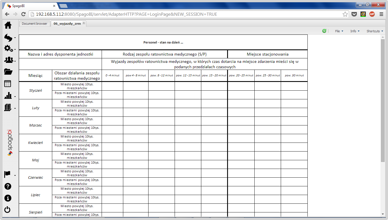The height and width of the screenshot is (220, 388).
Task: Click browser back arrow
Action: (x=7, y=14)
